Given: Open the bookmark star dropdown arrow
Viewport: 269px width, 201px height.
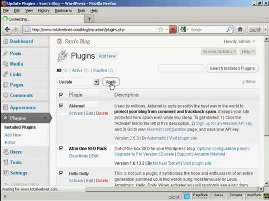Looking at the screenshot, I should coord(166,29).
